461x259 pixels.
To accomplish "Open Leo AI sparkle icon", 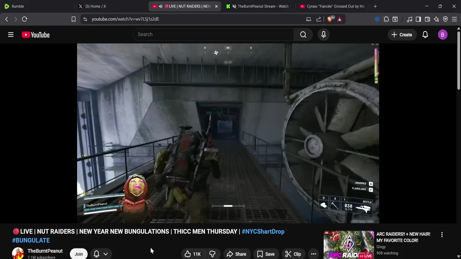I will (x=437, y=19).
